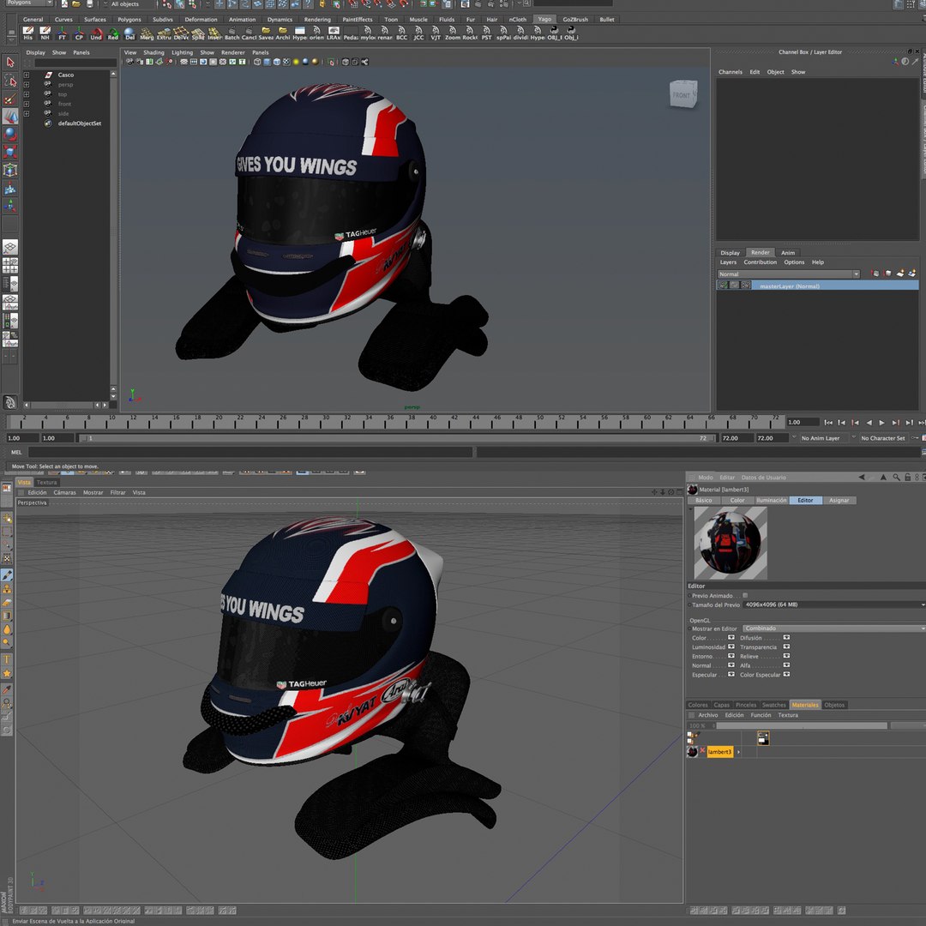
Task: Open the file folder icon in status line
Action: tap(76, 4)
